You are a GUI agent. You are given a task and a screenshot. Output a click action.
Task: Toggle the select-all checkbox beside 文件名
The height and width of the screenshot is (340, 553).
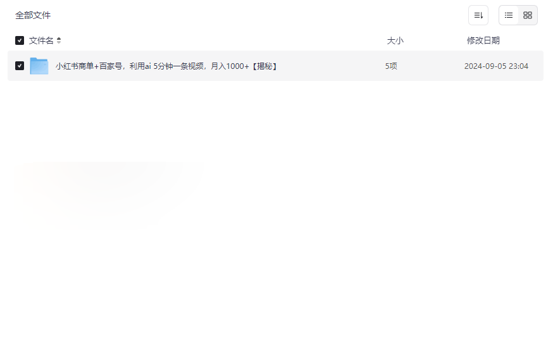coord(20,40)
